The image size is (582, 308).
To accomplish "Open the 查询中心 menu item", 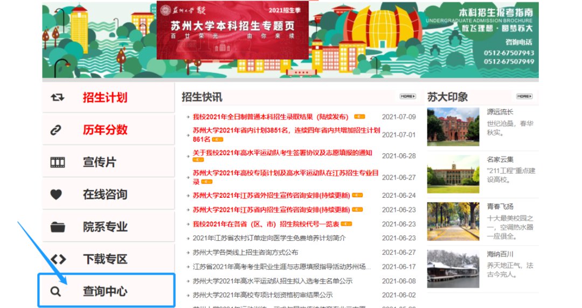I will coord(105,291).
